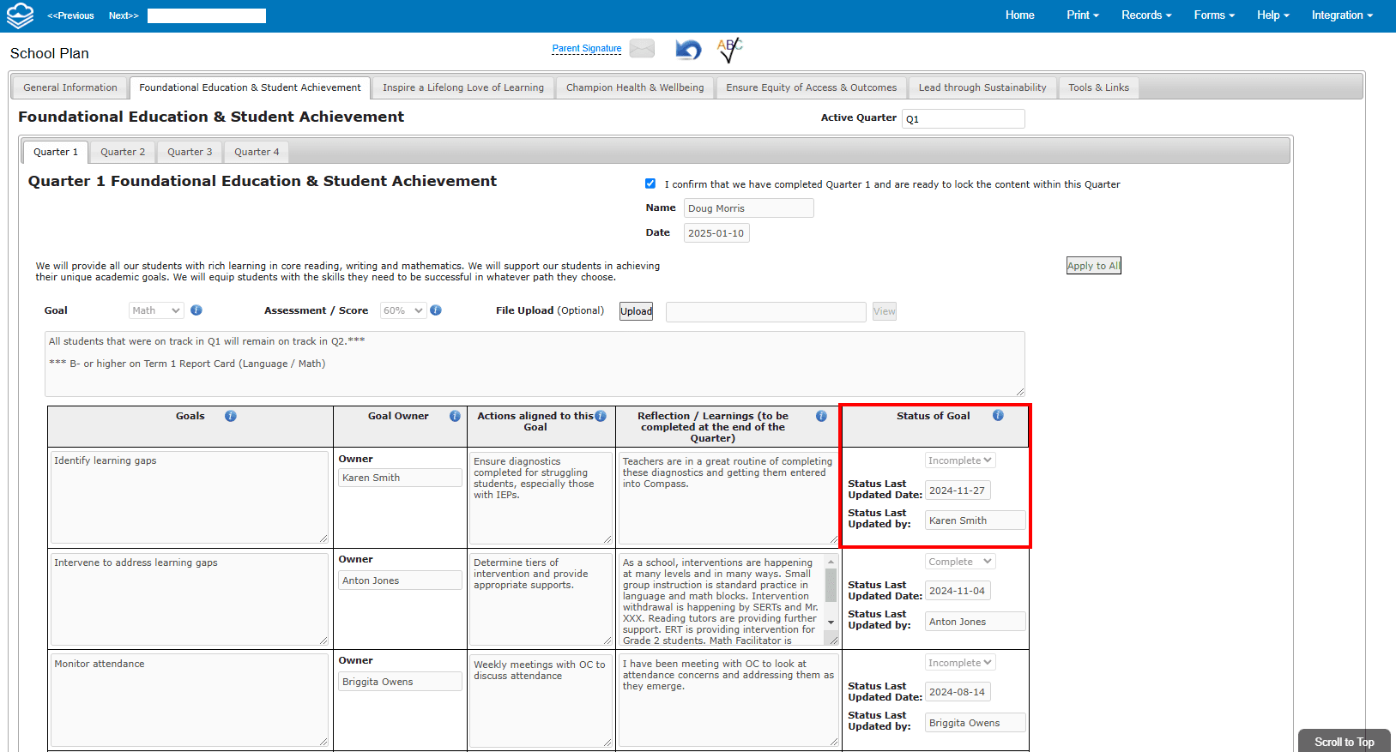Click Owner field Briggita Owens
This screenshot has width=1396, height=752.
click(x=400, y=682)
